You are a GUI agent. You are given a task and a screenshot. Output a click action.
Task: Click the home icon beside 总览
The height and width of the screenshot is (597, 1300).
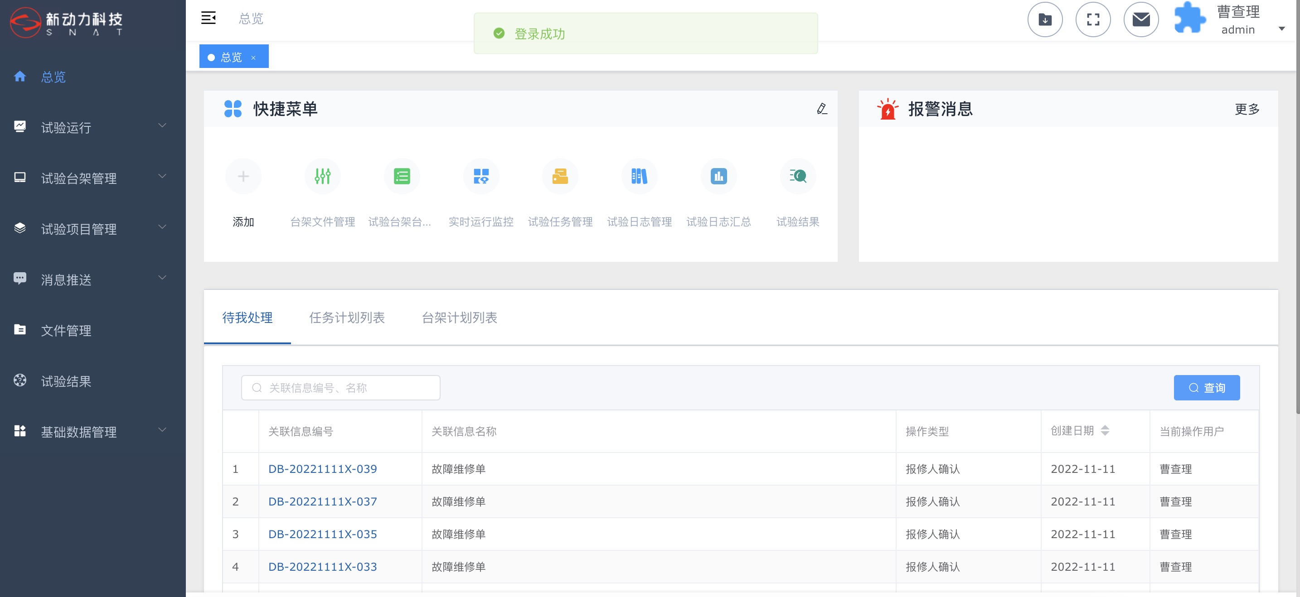coord(19,76)
